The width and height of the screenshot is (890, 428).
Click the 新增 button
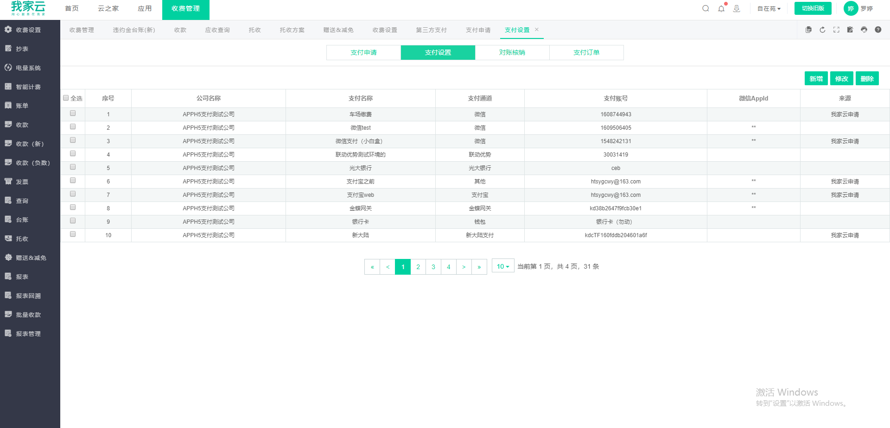pos(816,79)
